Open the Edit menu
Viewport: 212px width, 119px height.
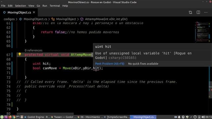pyautogui.click(x=10, y=6)
